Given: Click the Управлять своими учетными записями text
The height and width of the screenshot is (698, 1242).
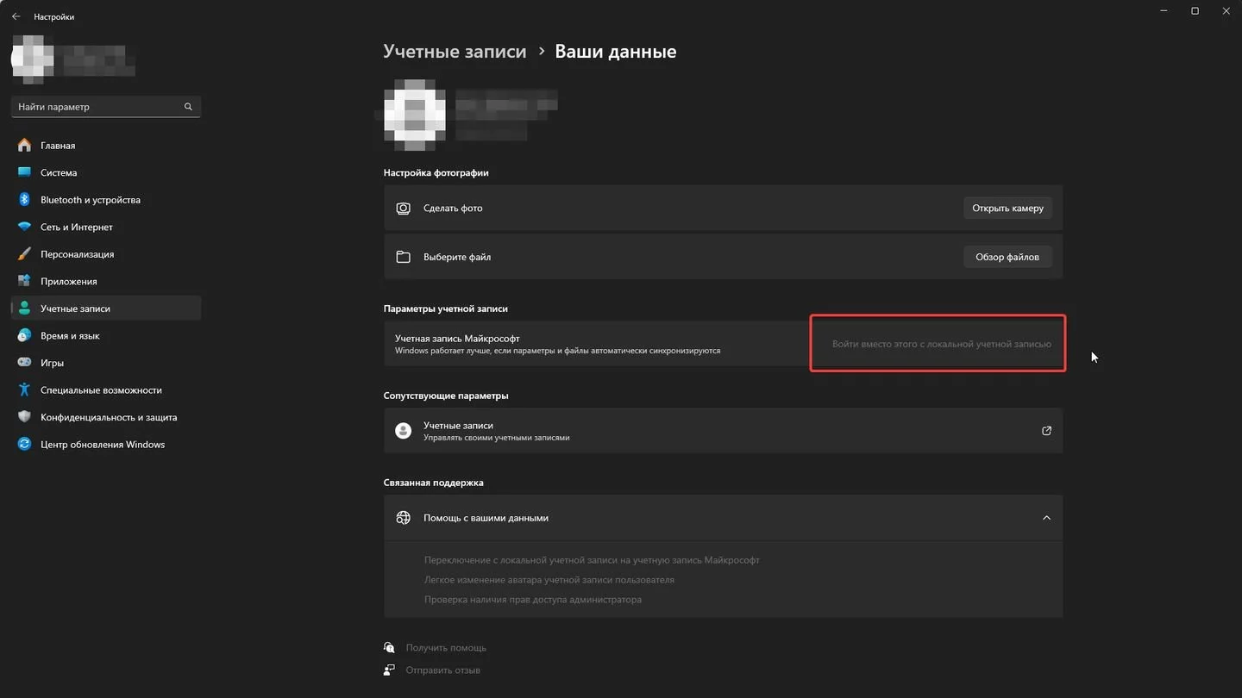Looking at the screenshot, I should pos(496,438).
